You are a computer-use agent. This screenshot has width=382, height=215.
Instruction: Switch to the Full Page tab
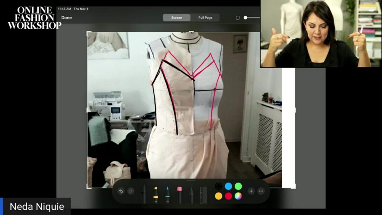tap(205, 18)
